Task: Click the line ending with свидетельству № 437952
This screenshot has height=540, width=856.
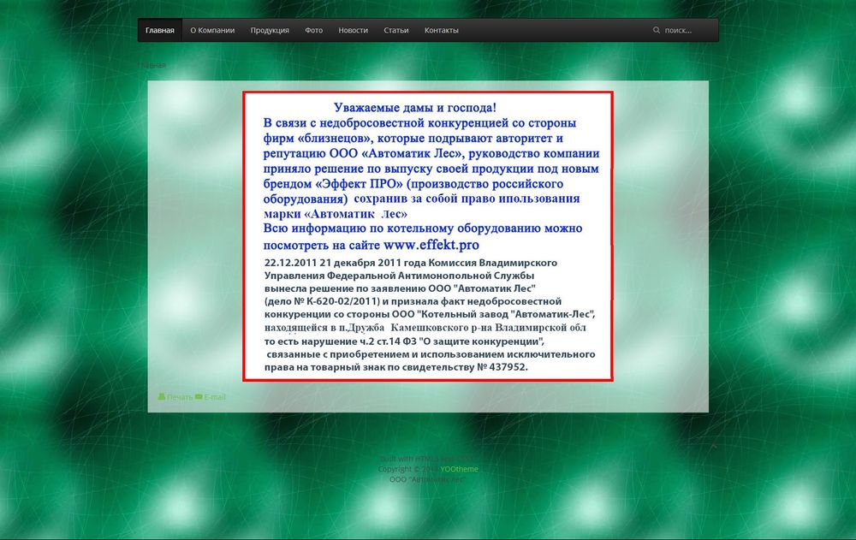Action: click(396, 367)
